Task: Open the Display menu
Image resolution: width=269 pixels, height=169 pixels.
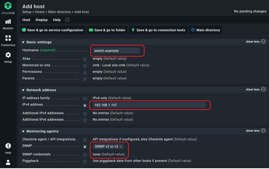Action: (42, 20)
